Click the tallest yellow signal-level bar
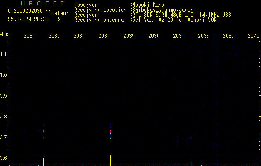 click(110, 160)
